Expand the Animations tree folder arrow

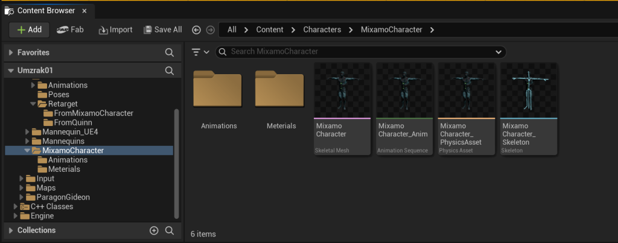click(33, 85)
